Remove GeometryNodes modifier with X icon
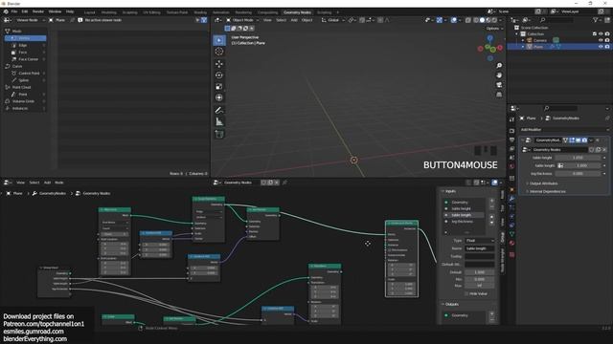This screenshot has width=613, height=344. click(x=598, y=140)
